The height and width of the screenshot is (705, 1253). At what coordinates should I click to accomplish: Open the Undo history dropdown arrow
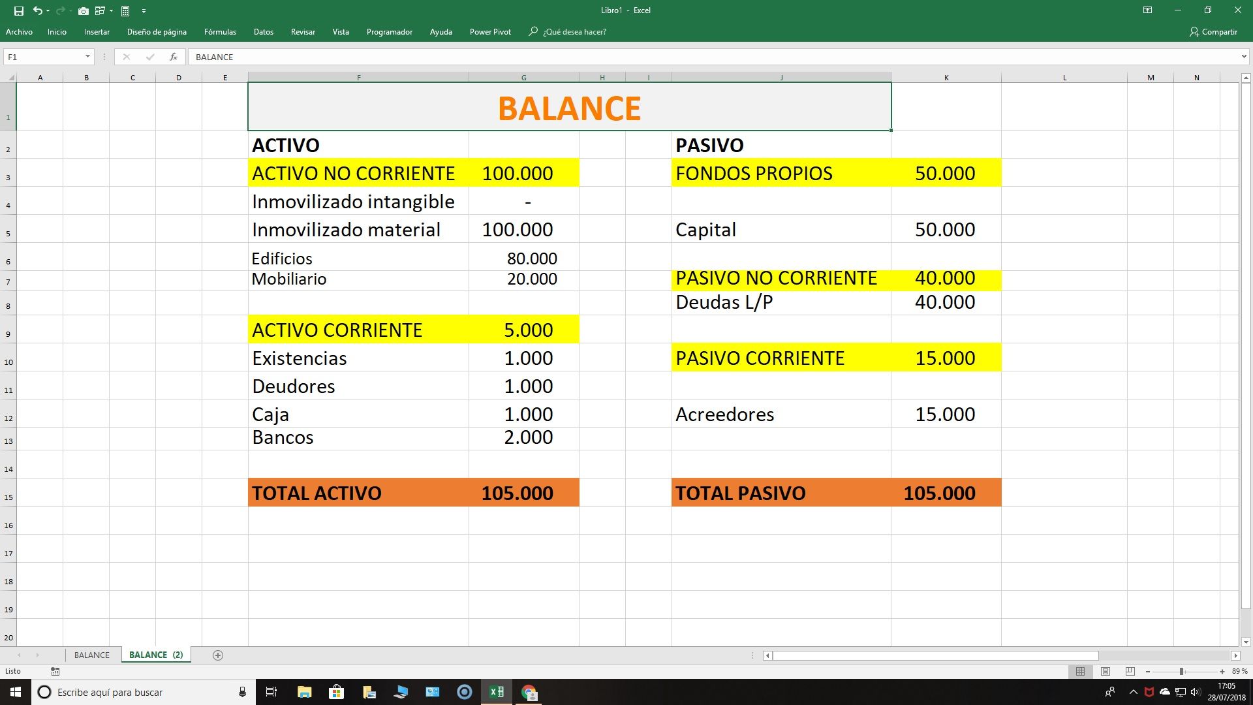point(48,10)
